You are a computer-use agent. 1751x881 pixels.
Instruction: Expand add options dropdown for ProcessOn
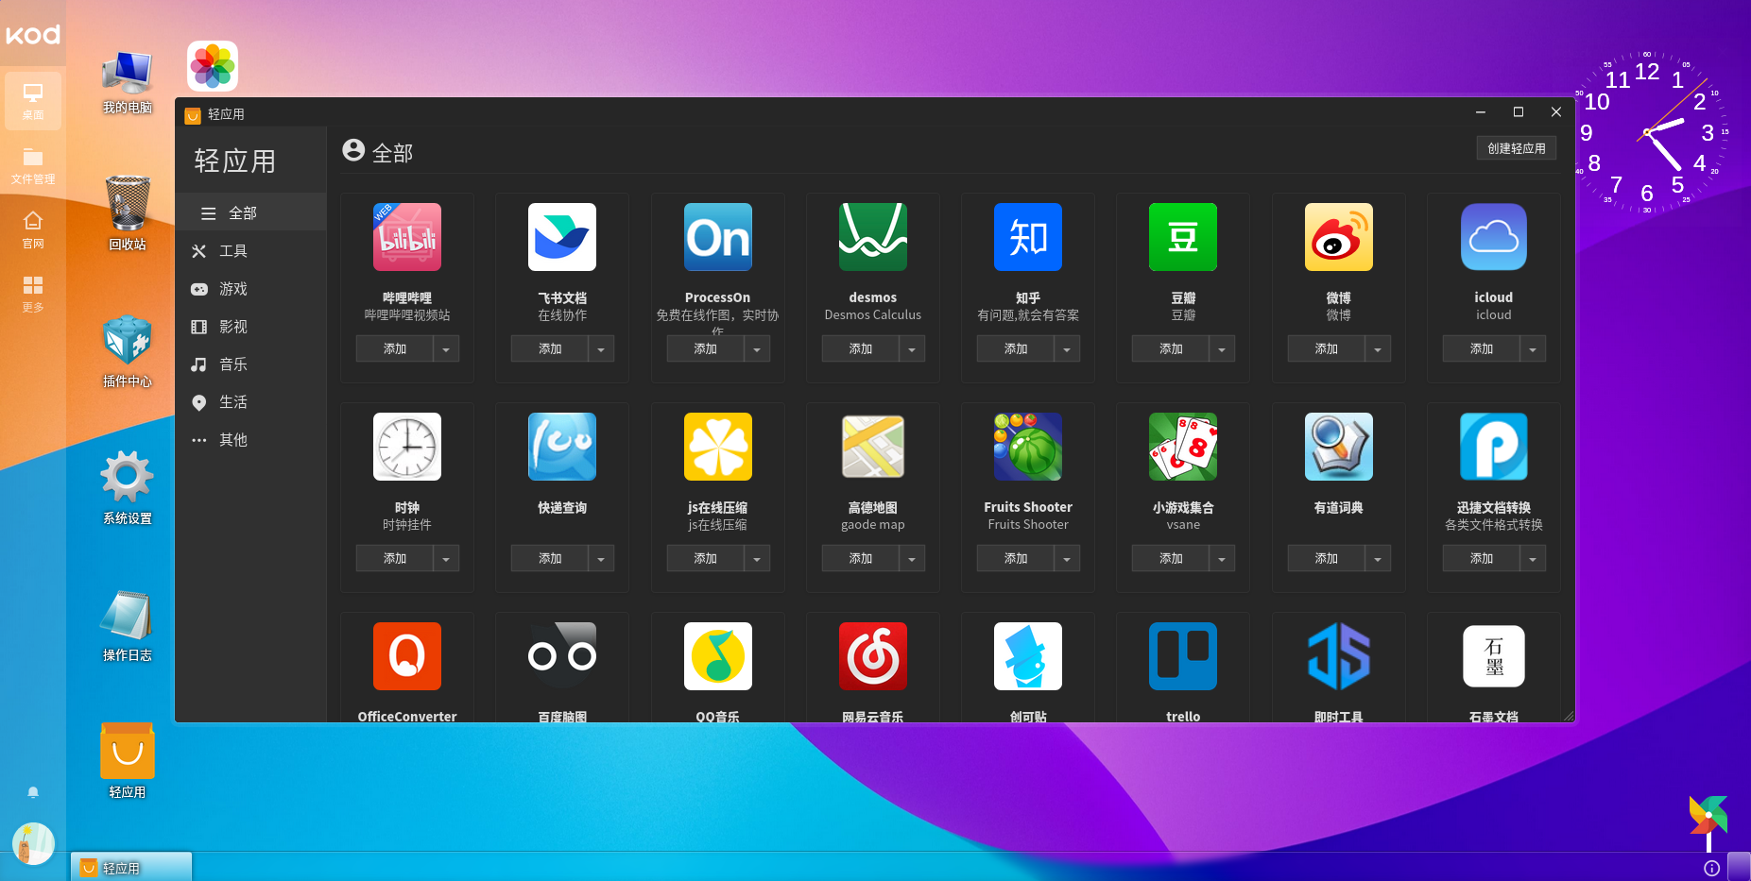tap(757, 349)
